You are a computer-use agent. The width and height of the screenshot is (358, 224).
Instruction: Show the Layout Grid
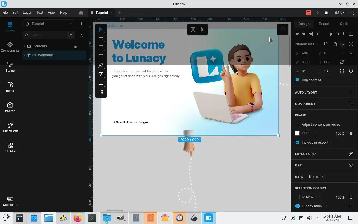(x=351, y=154)
